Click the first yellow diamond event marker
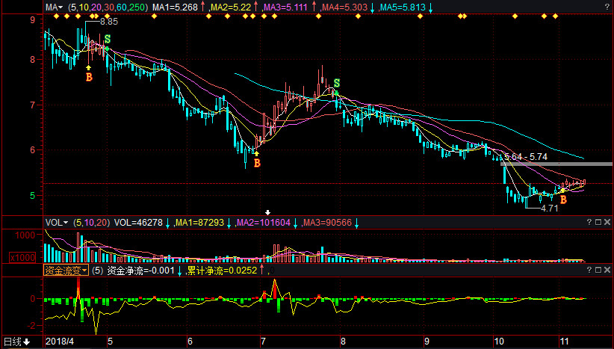The width and height of the screenshot is (614, 349). 56,17
